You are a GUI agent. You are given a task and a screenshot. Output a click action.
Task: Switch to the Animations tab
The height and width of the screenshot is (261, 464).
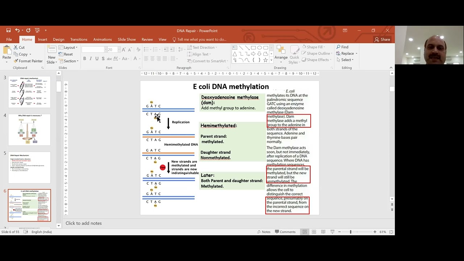pyautogui.click(x=103, y=40)
